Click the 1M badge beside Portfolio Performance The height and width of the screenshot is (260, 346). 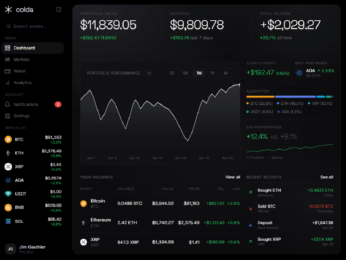point(149,73)
